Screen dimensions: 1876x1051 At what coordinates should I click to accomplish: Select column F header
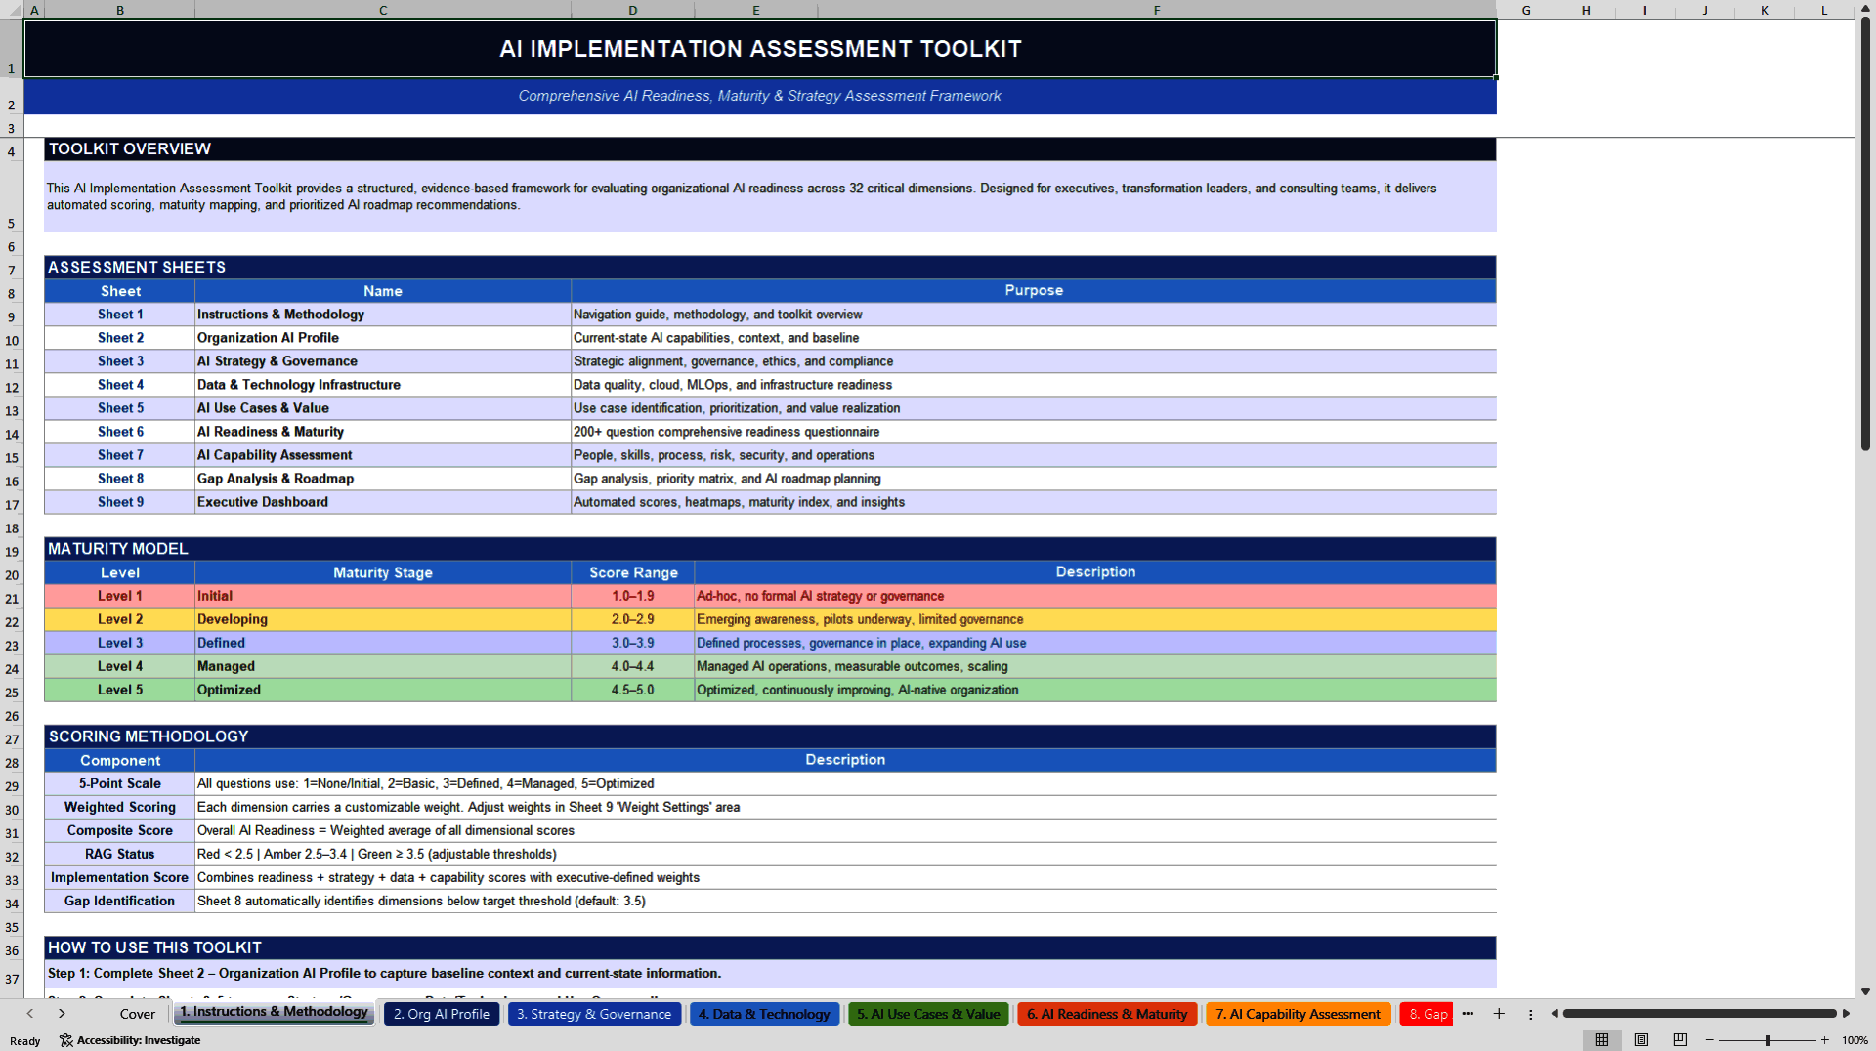tap(1157, 10)
